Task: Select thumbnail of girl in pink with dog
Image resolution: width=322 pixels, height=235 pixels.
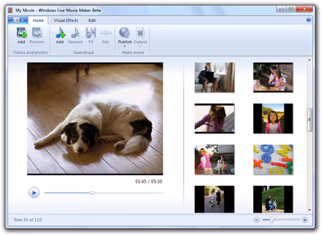Action: tap(214, 160)
